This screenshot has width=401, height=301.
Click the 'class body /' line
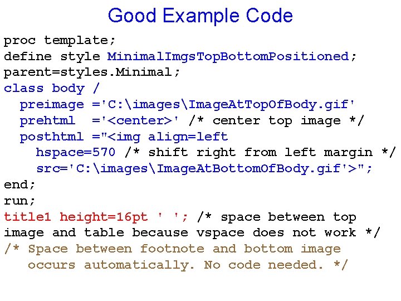click(51, 89)
